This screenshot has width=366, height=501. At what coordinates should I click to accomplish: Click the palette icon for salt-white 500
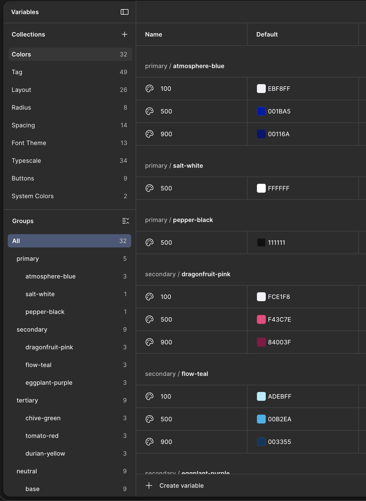(x=150, y=188)
